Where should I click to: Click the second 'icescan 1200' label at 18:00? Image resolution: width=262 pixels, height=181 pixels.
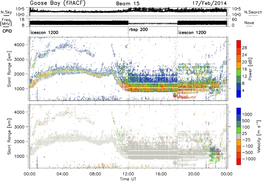click(x=192, y=32)
